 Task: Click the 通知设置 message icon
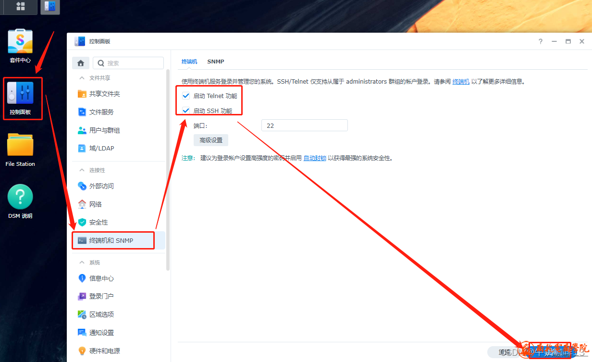click(82, 333)
